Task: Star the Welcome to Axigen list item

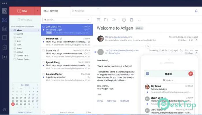Action: pyautogui.click(x=85, y=30)
